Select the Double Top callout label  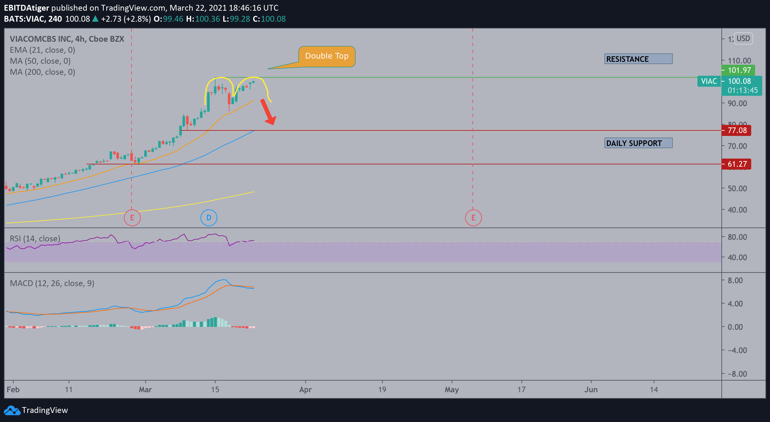coord(327,56)
